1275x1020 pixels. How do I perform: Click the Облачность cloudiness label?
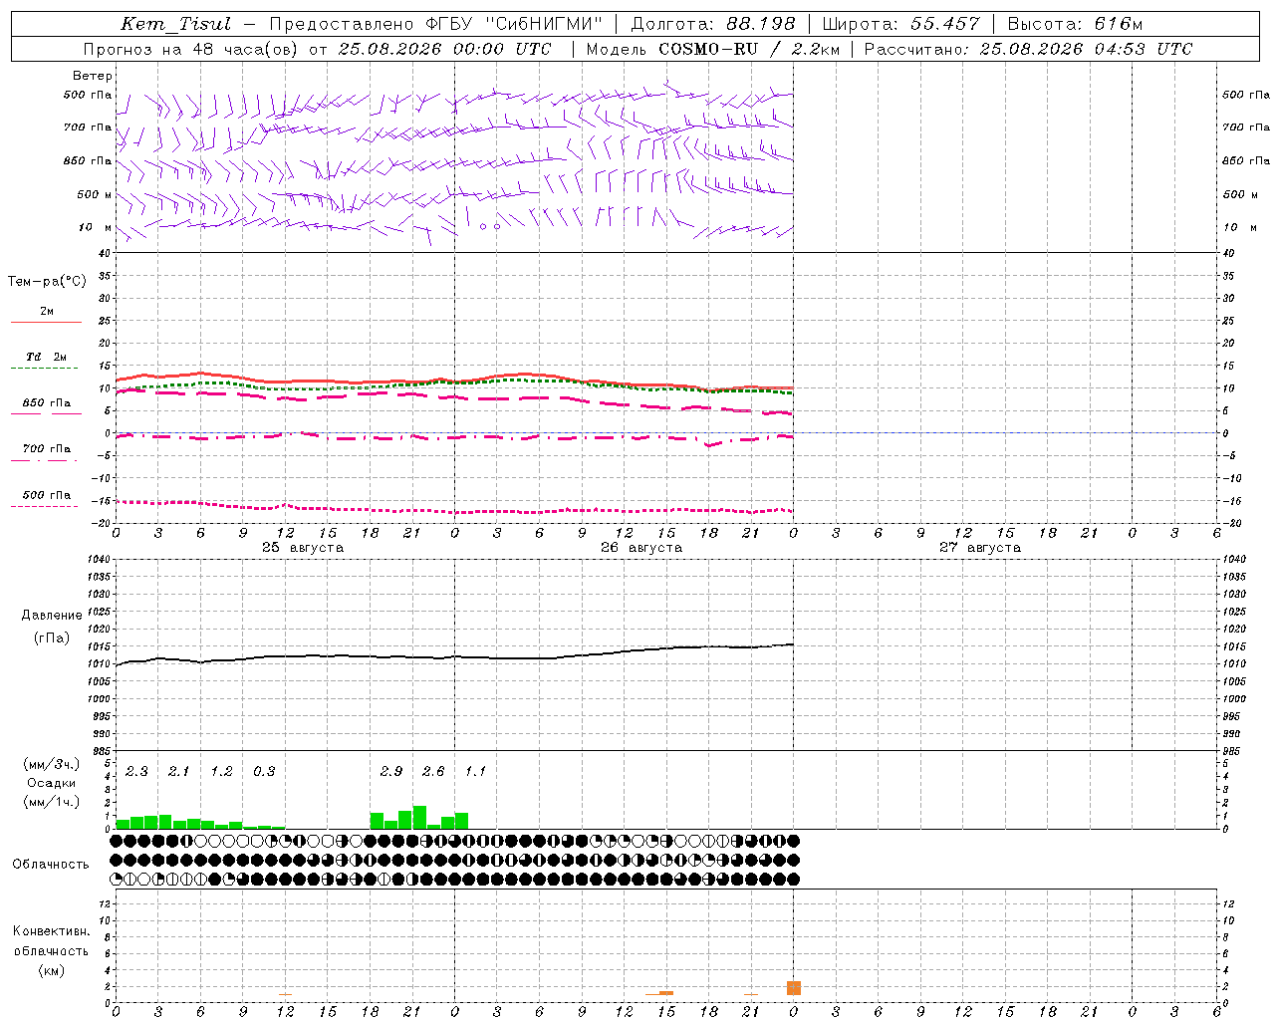pos(51,864)
